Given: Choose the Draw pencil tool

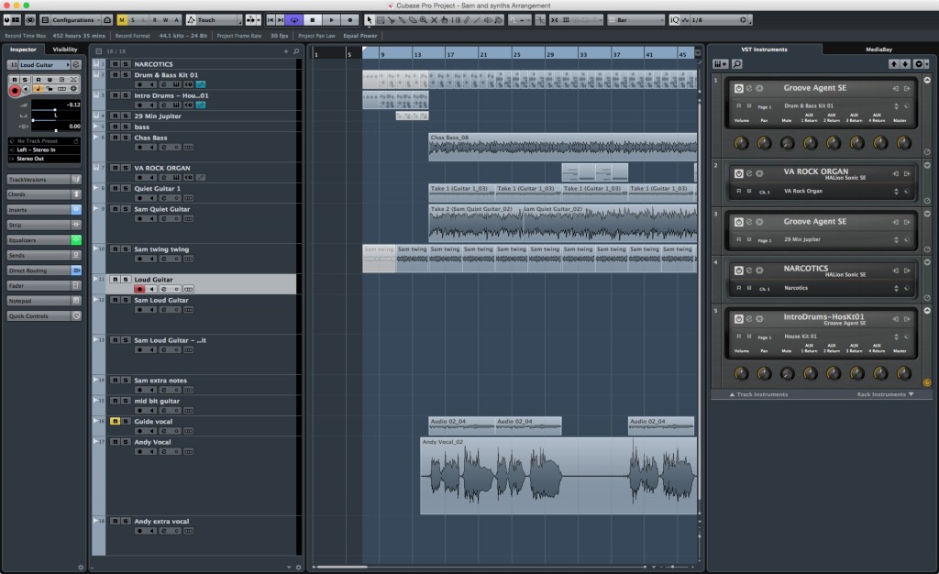Looking at the screenshot, I should (x=467, y=20).
